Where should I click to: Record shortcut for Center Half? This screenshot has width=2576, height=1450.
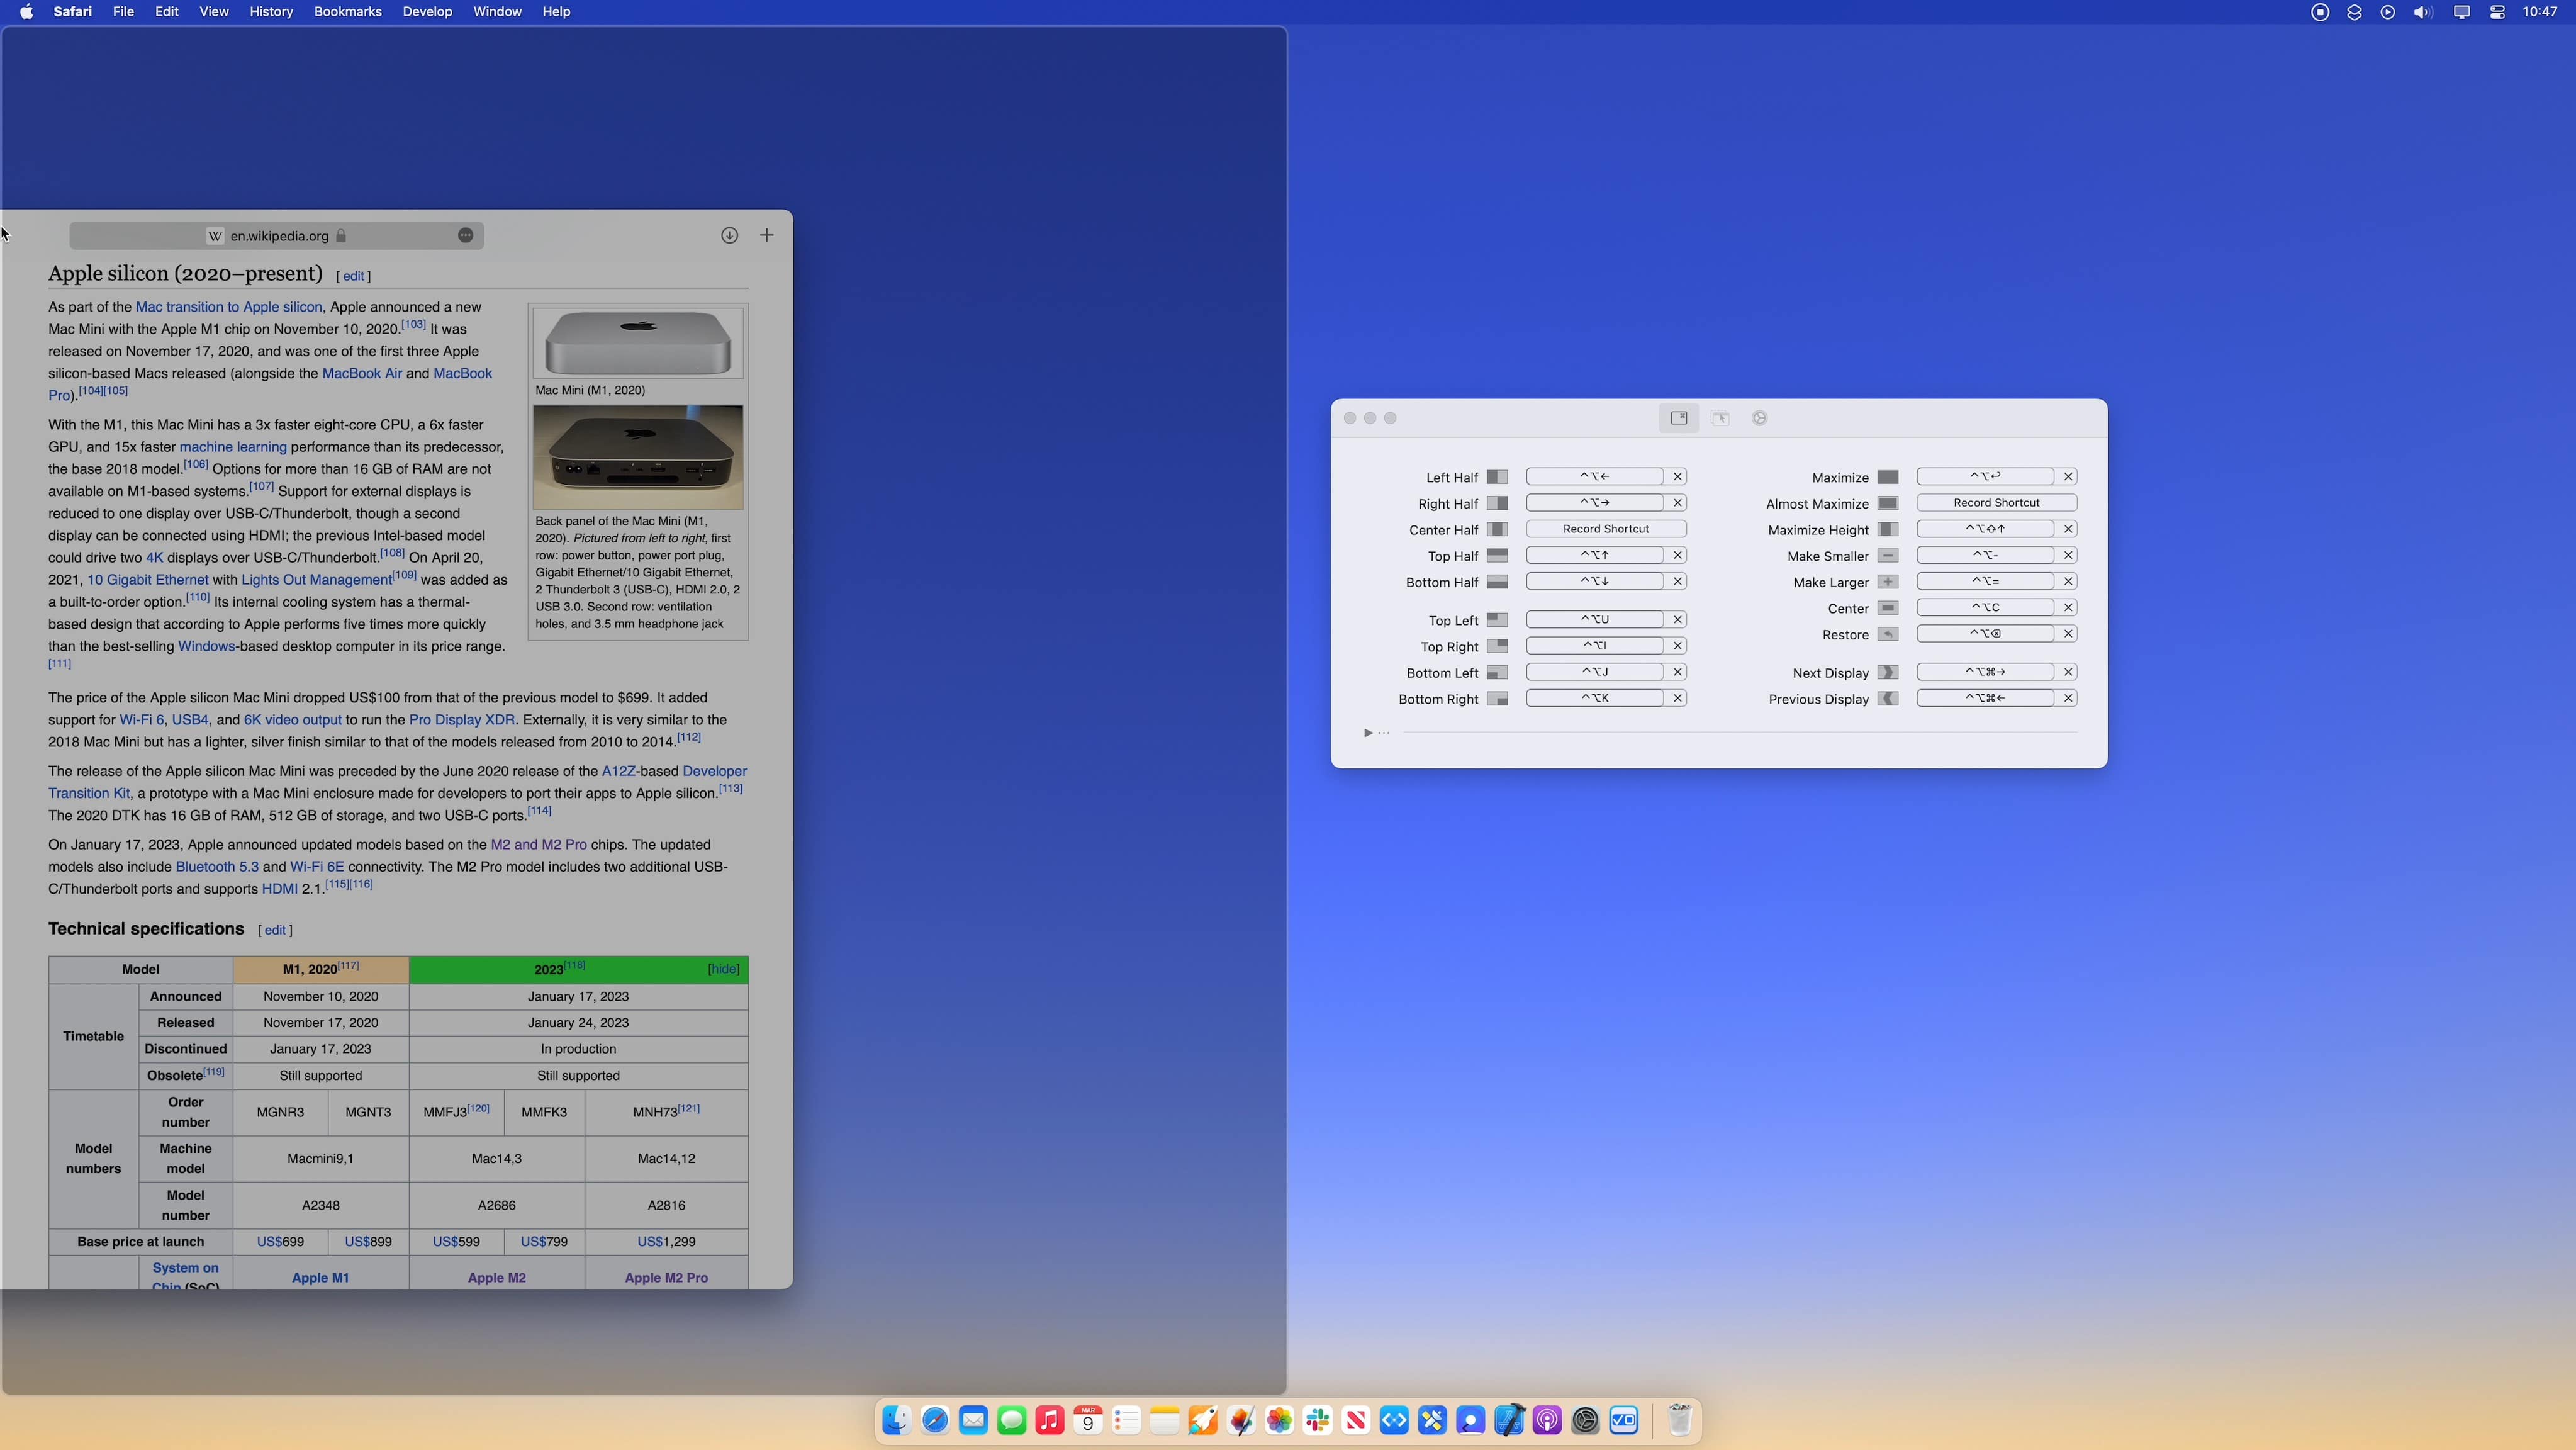coord(1605,529)
